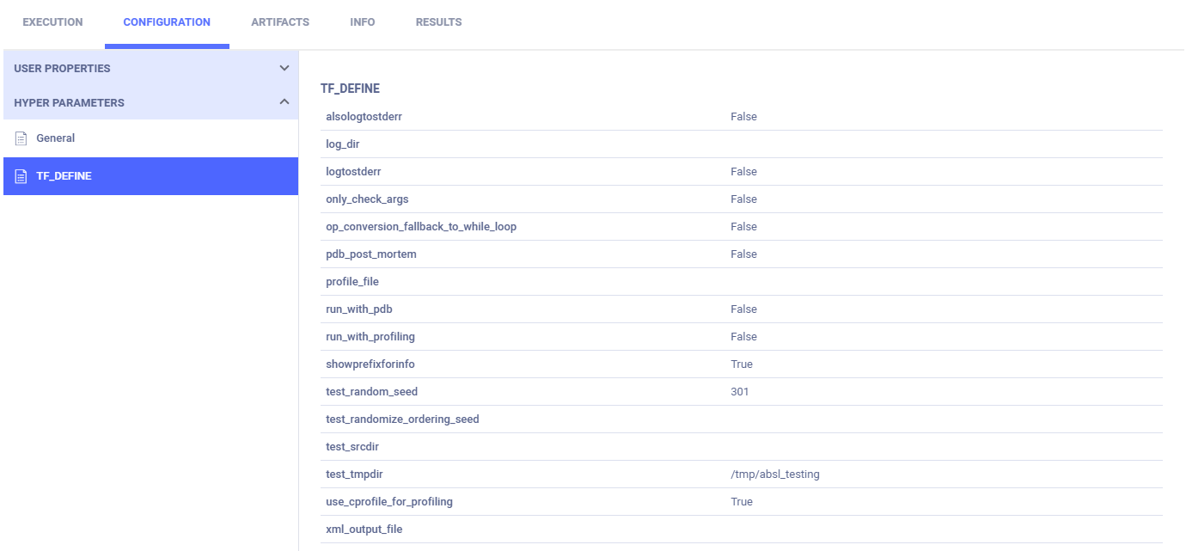Select the only_check_args parameter name
This screenshot has height=551, width=1186.
[x=367, y=199]
